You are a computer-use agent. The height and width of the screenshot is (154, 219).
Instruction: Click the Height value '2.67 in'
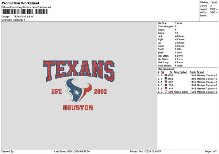coord(214,9)
